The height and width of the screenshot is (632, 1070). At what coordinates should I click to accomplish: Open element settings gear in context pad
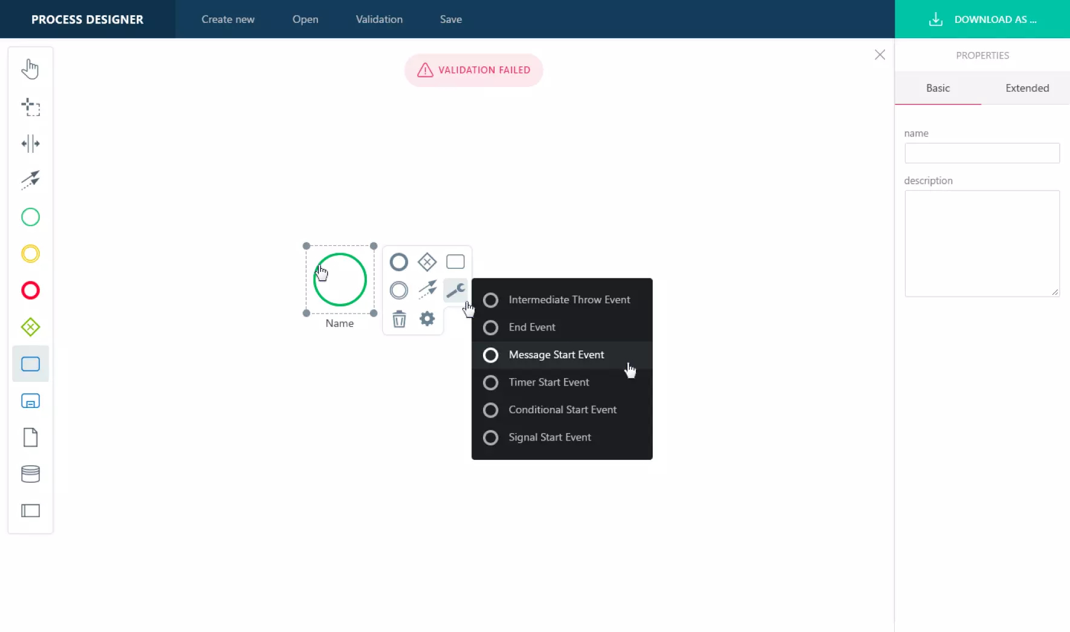[427, 319]
